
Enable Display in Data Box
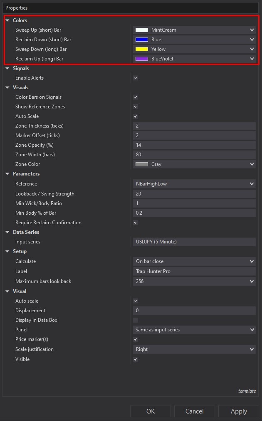click(135, 320)
